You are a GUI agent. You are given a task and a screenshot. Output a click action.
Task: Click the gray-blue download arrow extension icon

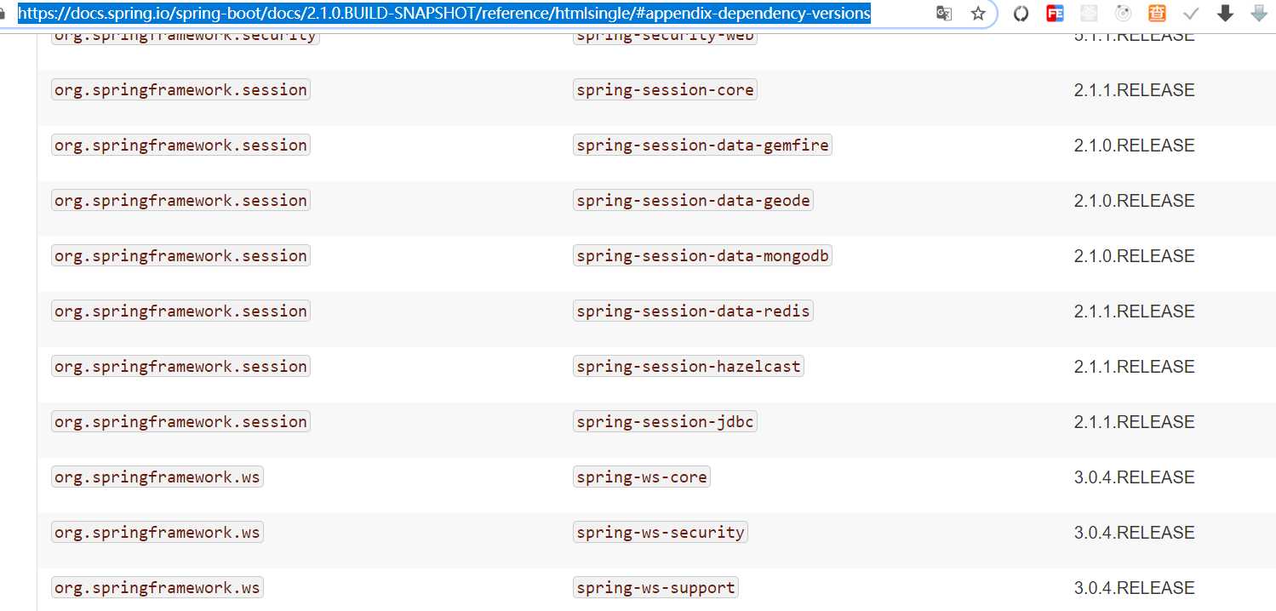click(x=1258, y=14)
